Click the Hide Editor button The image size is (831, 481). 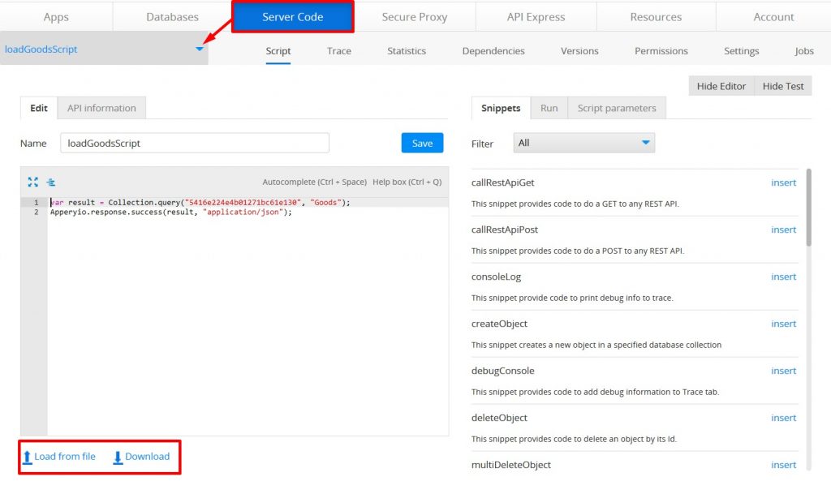coord(721,86)
